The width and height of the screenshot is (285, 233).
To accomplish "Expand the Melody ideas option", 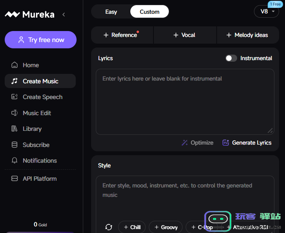I will point(248,35).
